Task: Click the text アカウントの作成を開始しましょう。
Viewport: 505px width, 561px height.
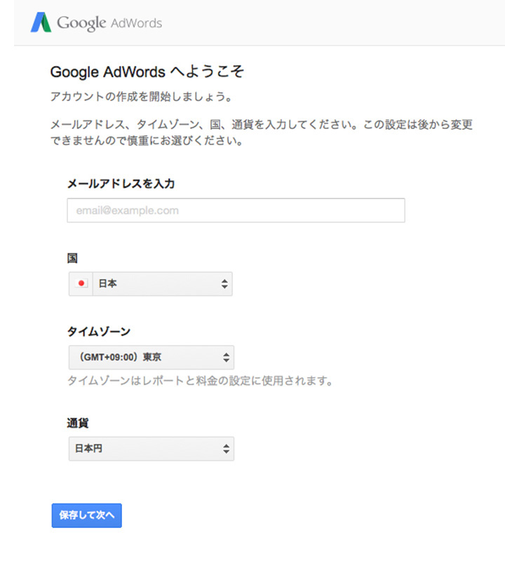Action: pyautogui.click(x=142, y=97)
